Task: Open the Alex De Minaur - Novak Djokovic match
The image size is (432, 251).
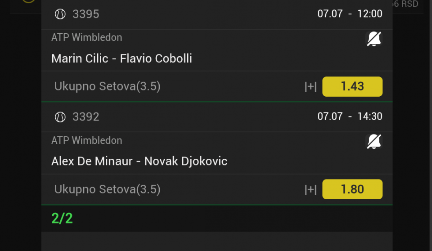Action: click(x=139, y=161)
